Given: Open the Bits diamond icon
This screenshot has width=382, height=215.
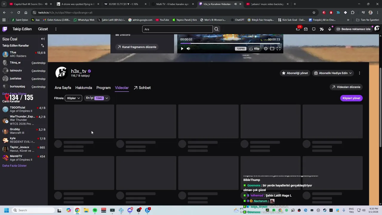Looking at the screenshot, I should click(329, 29).
